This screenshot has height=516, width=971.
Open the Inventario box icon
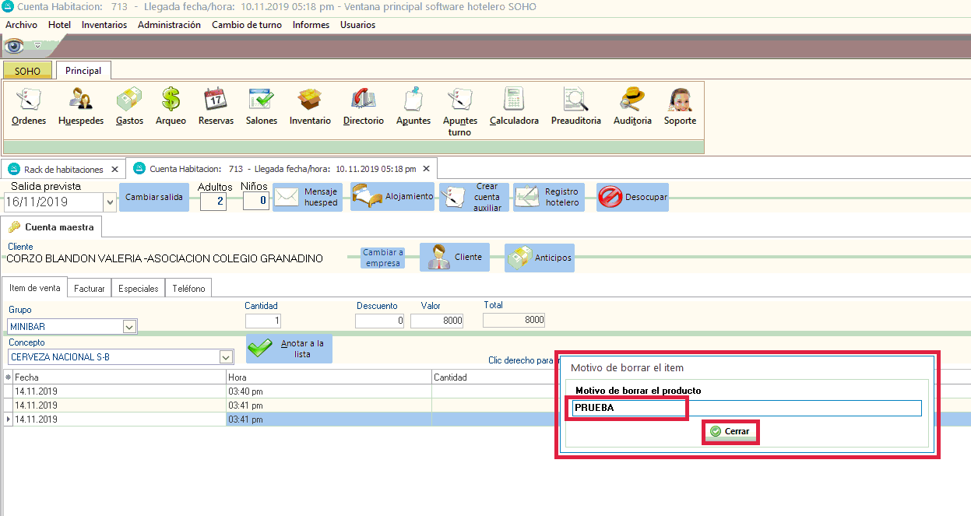point(310,107)
